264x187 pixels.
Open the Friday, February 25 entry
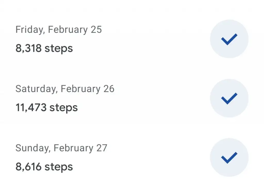pos(132,39)
